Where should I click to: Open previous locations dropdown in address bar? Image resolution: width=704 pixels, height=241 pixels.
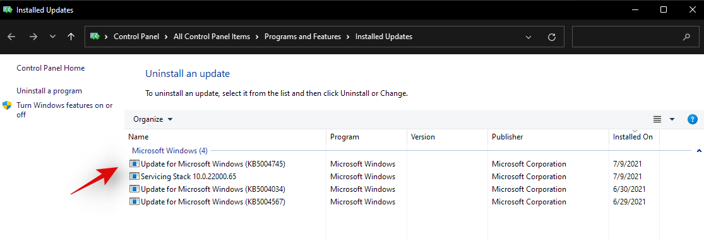(528, 37)
